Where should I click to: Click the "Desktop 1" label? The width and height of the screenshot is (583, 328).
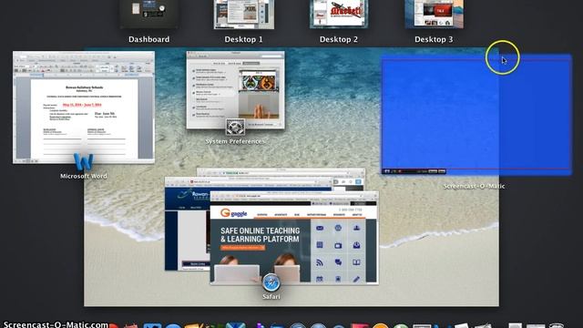click(243, 39)
